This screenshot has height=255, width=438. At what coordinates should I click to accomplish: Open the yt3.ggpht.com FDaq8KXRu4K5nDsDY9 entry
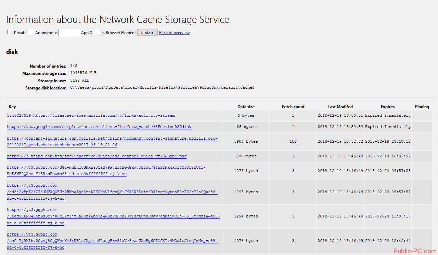[113, 216]
